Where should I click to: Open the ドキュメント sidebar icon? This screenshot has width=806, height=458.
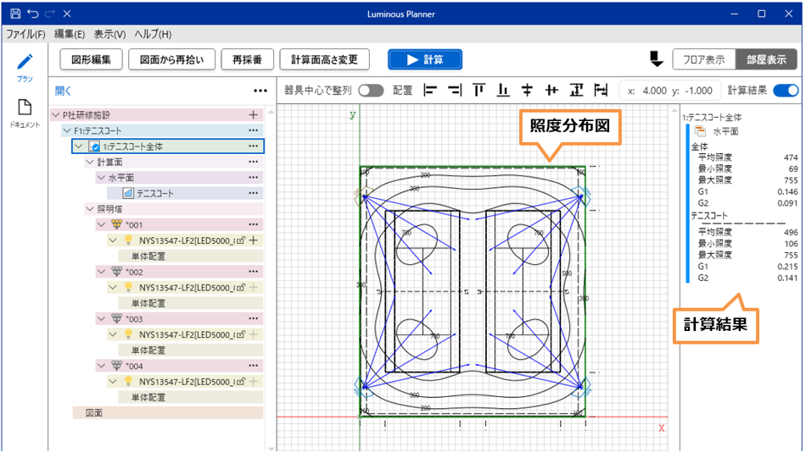(25, 108)
